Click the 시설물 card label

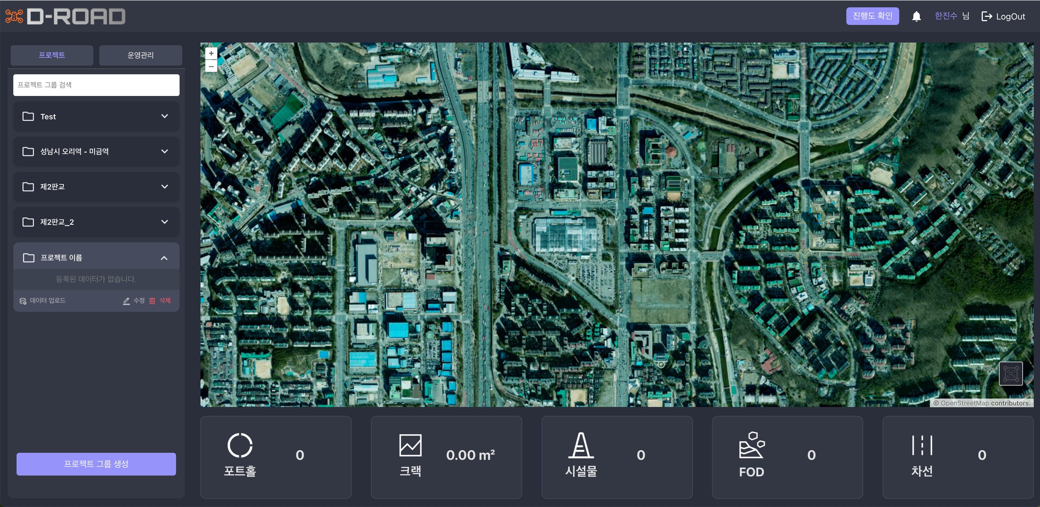point(581,471)
